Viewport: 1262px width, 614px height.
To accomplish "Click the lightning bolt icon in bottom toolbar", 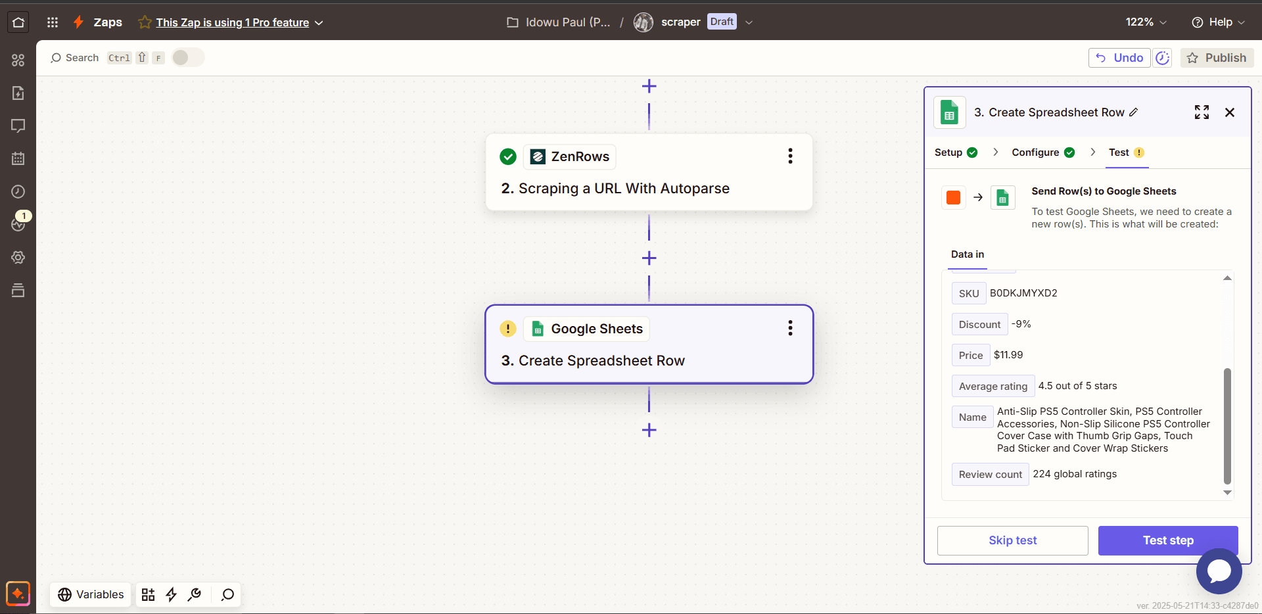I will coord(172,595).
